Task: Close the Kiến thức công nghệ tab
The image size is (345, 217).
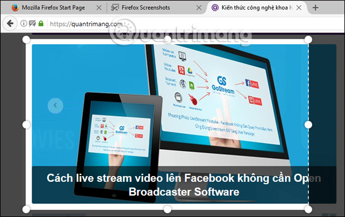Action: (x=299, y=7)
